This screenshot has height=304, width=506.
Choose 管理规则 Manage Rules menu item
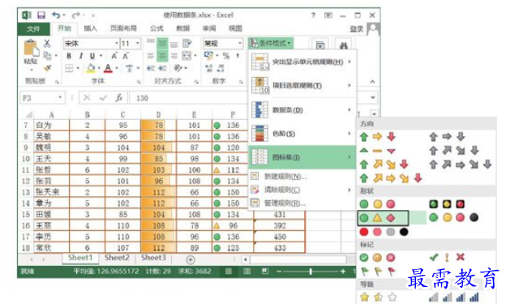pyautogui.click(x=302, y=203)
